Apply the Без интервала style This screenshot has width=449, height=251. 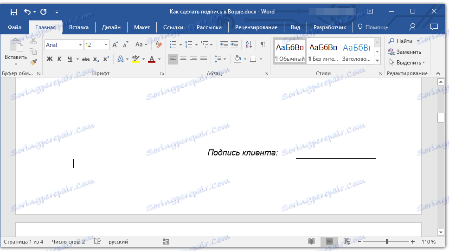point(323,51)
